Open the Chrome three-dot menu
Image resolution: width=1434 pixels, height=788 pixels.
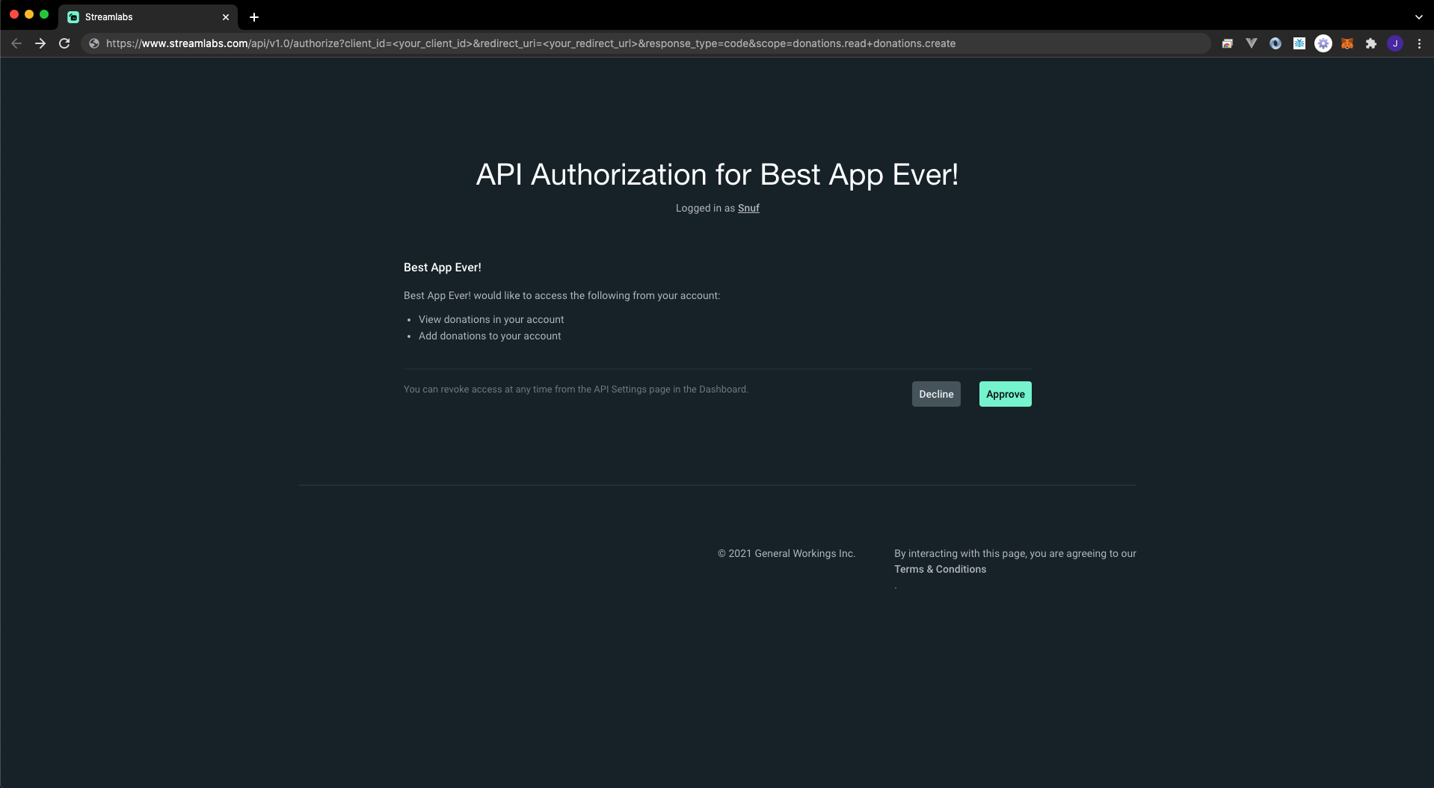[1419, 43]
